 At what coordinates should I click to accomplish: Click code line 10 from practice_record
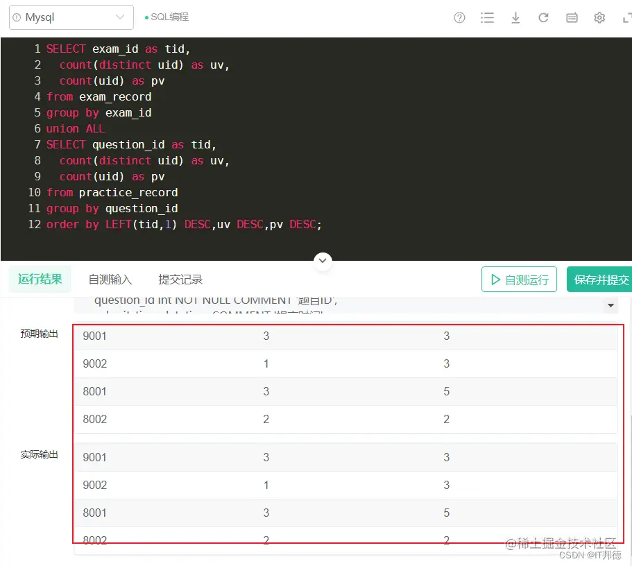112,193
